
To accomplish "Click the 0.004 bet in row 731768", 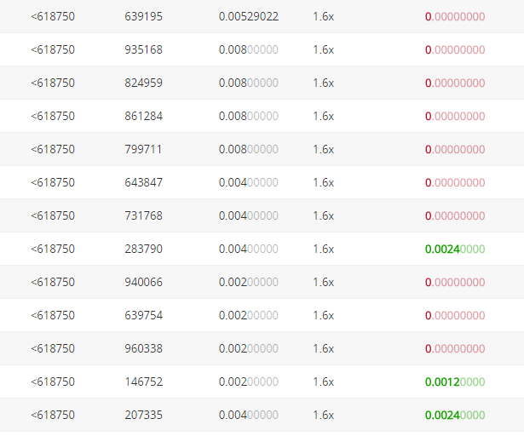I will 249,215.
